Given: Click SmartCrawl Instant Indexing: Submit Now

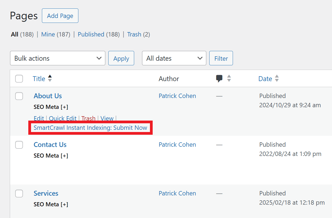Looking at the screenshot, I should pos(90,128).
